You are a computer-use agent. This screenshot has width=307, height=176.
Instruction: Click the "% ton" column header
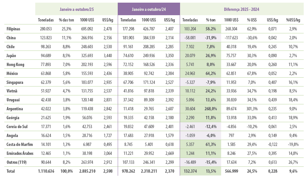pyautogui.click(x=211, y=20)
